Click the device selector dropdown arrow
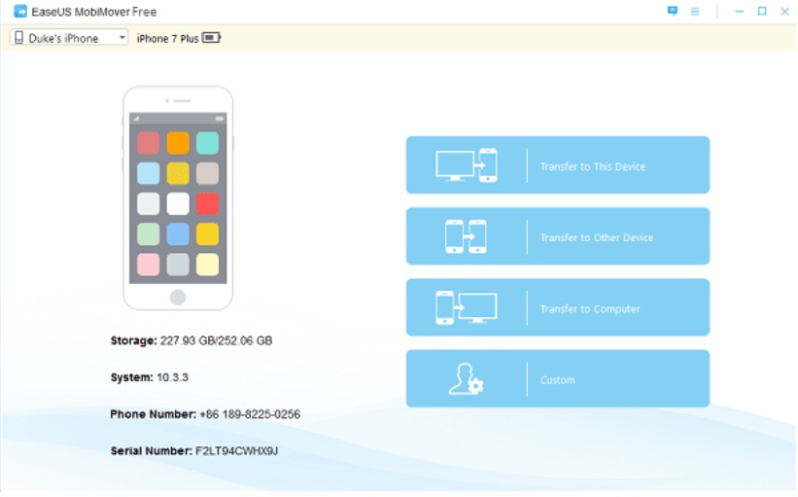Screen dimensions: 798x497 click(x=121, y=38)
